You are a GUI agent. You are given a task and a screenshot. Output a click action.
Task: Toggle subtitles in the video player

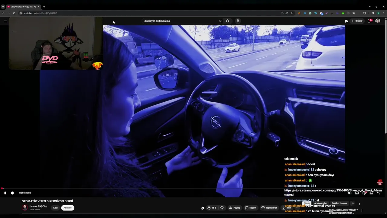point(357,193)
